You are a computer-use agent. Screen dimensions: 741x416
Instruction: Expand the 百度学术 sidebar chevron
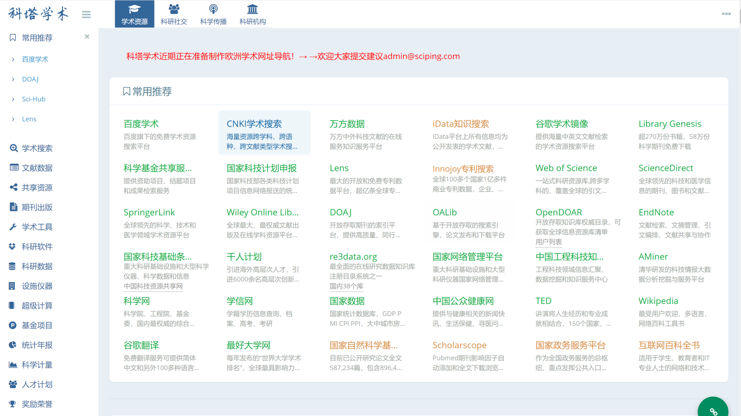tap(13, 59)
